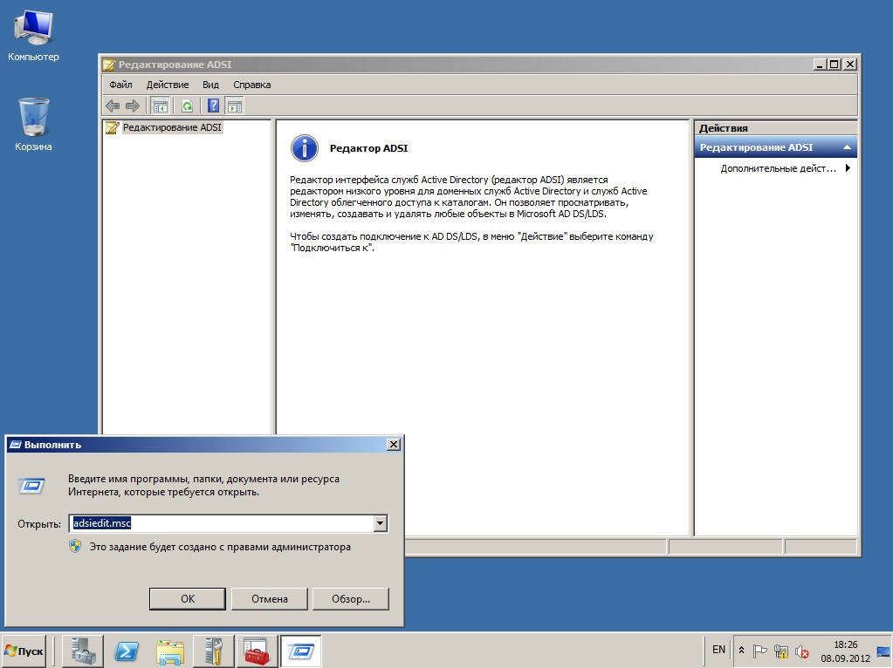This screenshot has height=668, width=893.
Task: Select the Компьютер desktop icon
Action: (x=33, y=35)
